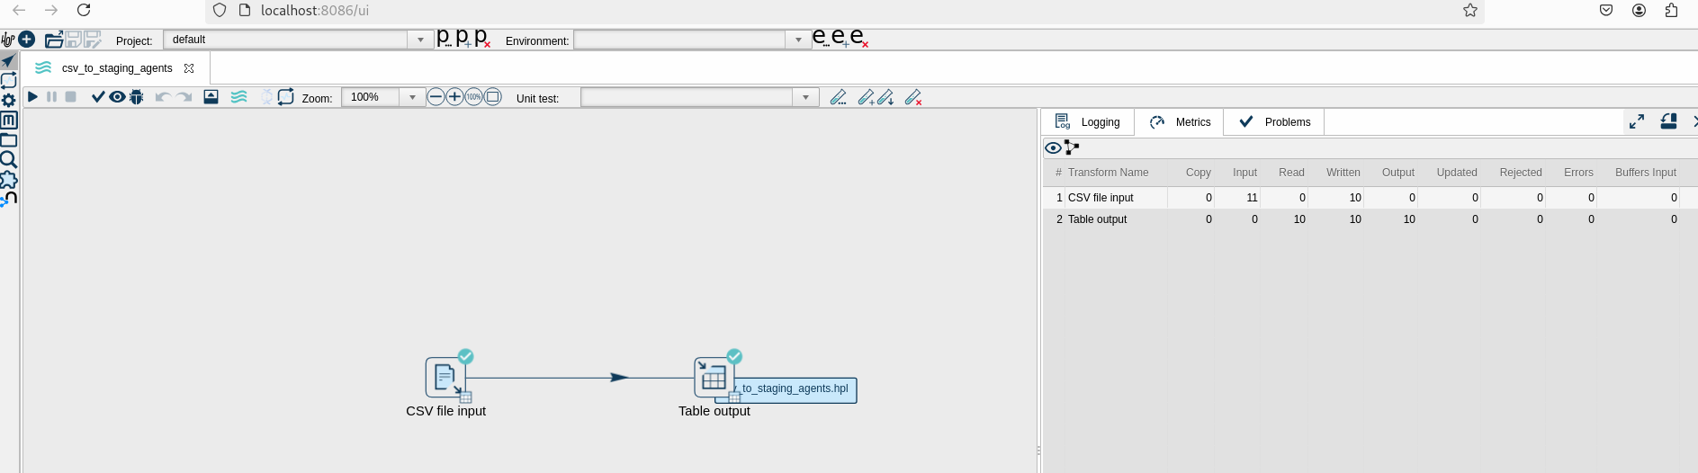Sort by Transform Name column header

(1108, 173)
